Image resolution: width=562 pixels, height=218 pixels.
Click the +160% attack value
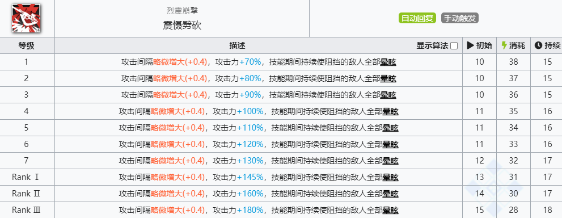(x=250, y=194)
